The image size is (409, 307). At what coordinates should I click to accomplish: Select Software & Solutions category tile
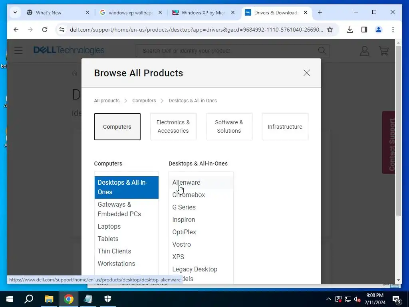[x=229, y=127]
